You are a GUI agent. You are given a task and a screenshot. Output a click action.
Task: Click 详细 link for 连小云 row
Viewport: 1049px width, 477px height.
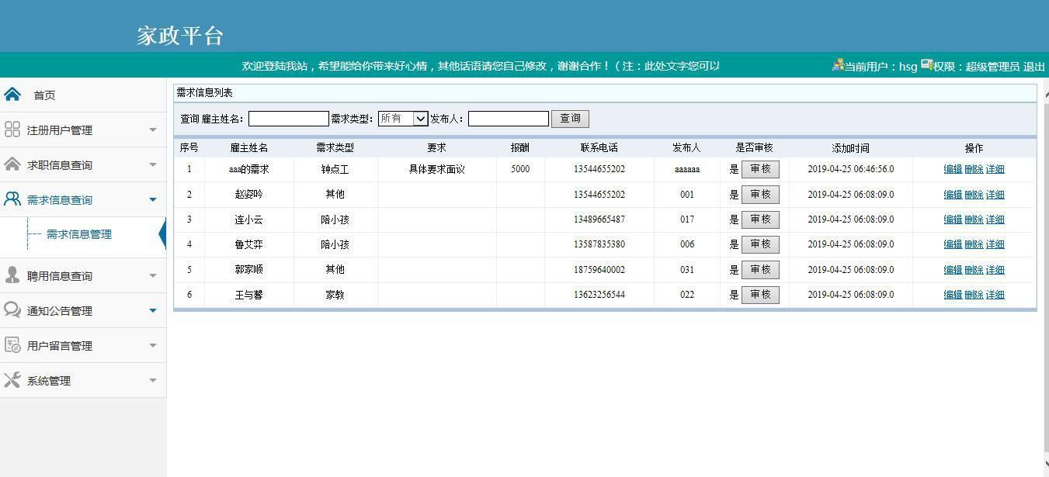(995, 219)
